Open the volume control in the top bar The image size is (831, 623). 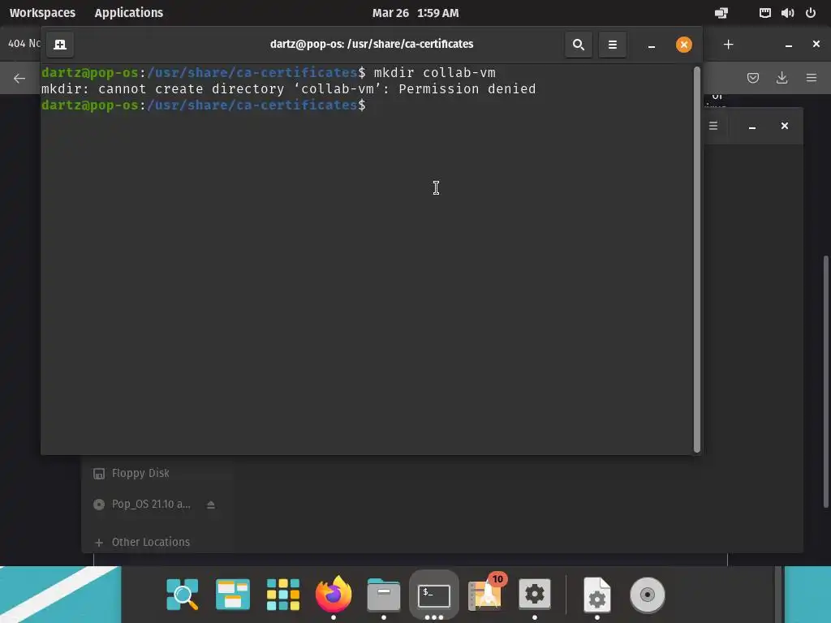click(787, 13)
